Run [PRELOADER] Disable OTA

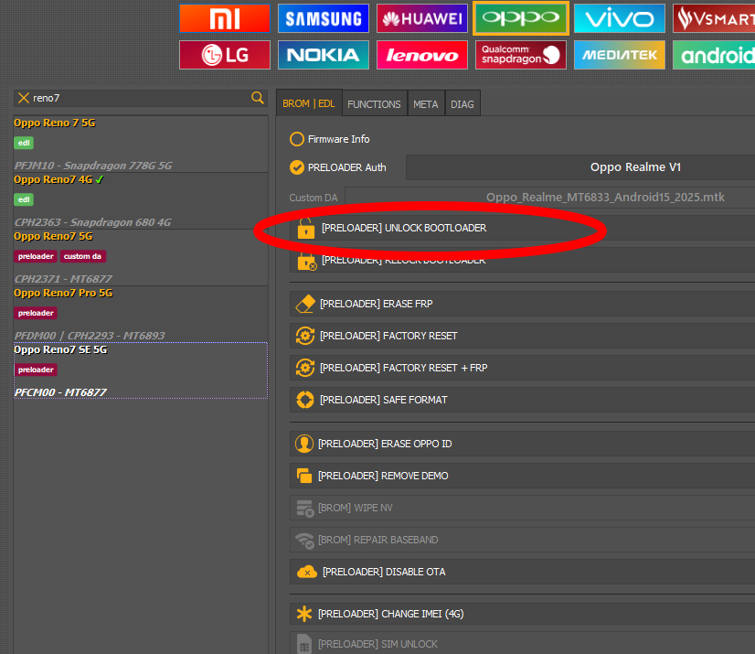pyautogui.click(x=523, y=572)
